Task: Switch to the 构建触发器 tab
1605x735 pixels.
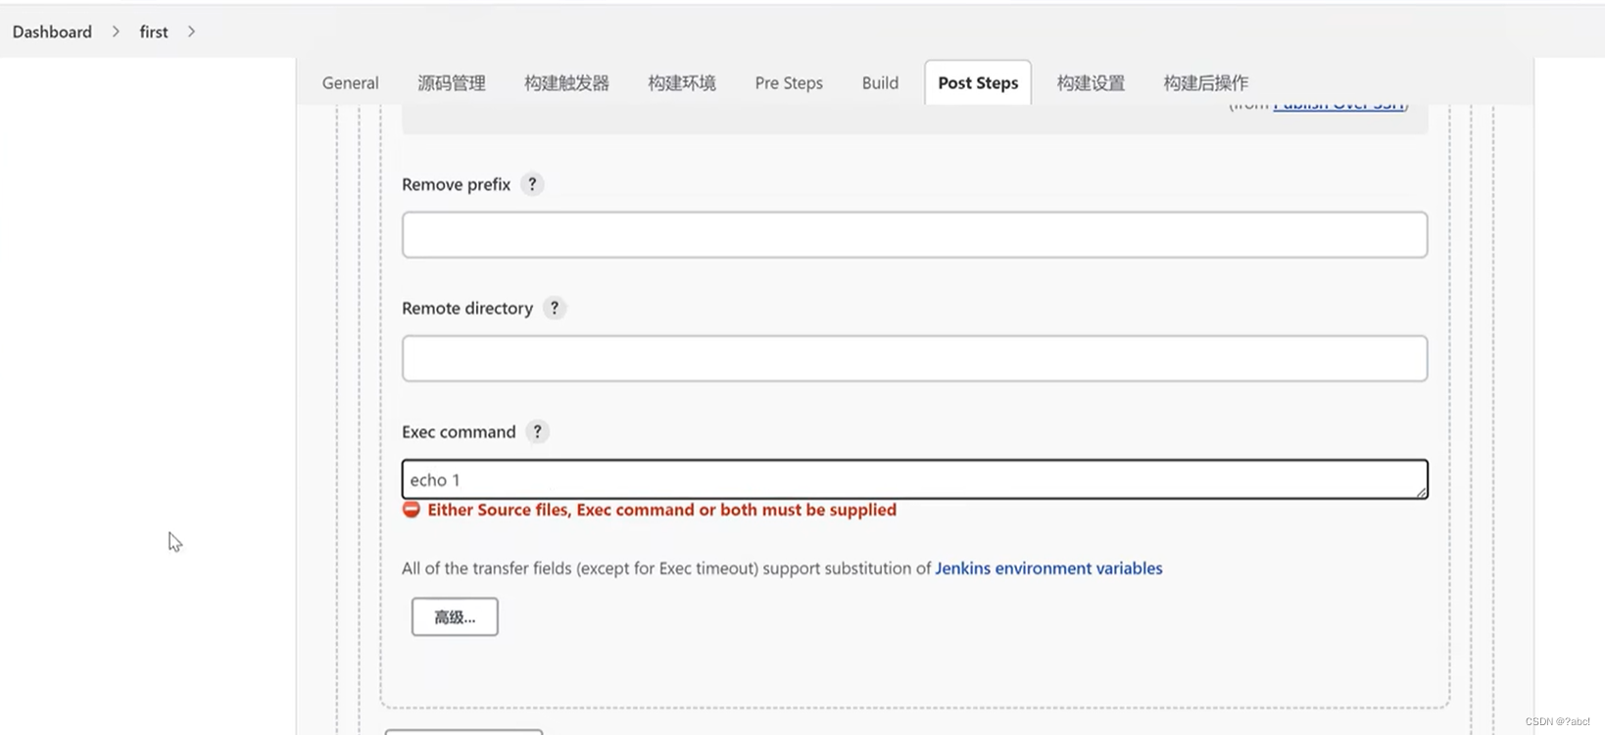Action: pos(566,83)
